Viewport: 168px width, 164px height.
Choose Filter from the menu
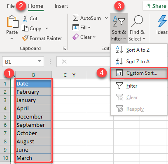[x=139, y=86]
